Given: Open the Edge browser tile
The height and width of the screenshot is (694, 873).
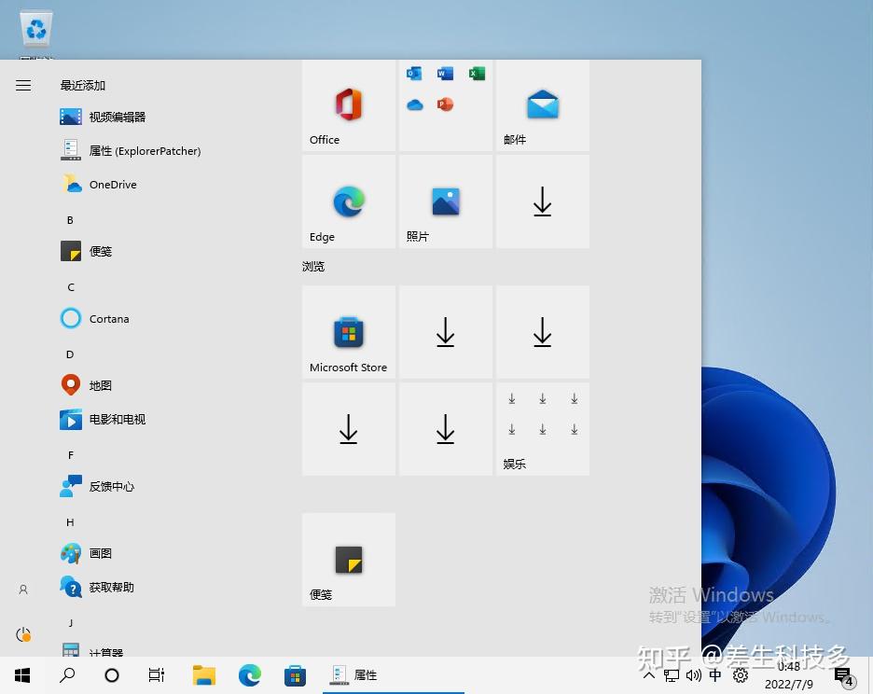Looking at the screenshot, I should [348, 201].
